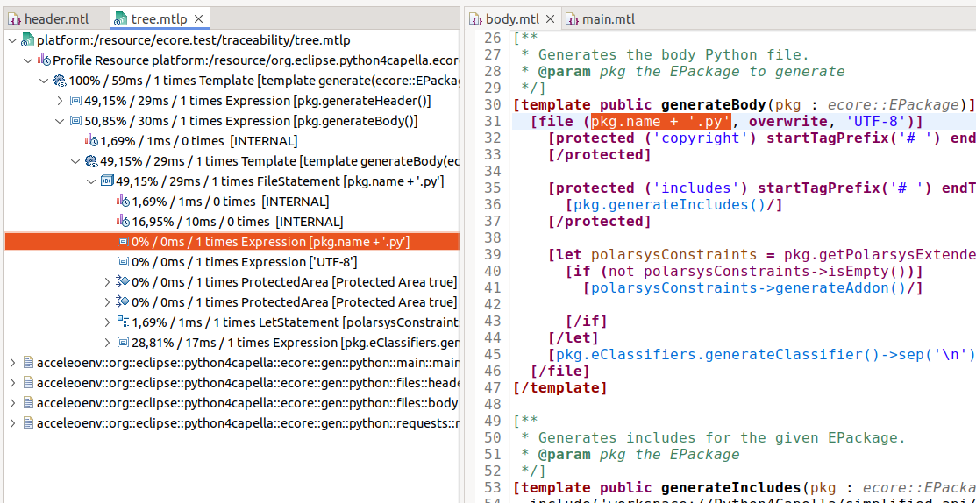Click the generateHeader expression icon

(x=76, y=101)
